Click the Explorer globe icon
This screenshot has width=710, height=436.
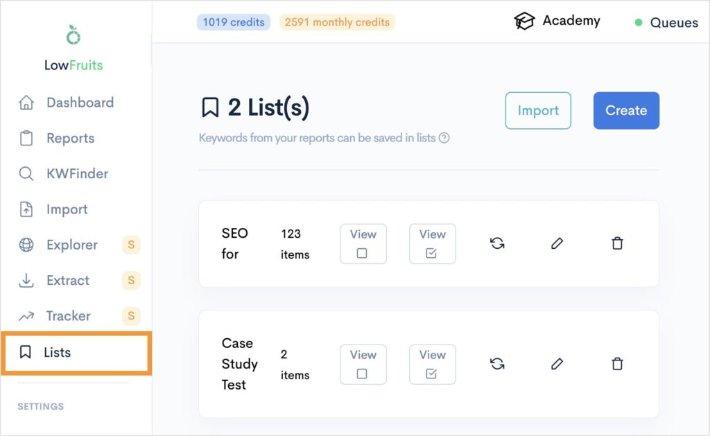coord(26,245)
